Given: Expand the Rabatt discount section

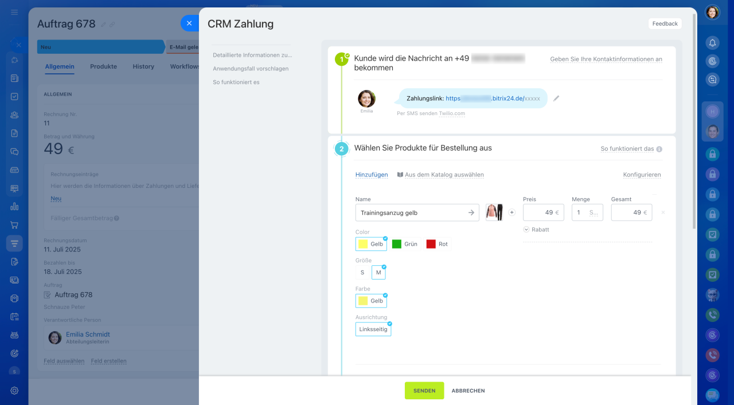Looking at the screenshot, I should point(536,230).
